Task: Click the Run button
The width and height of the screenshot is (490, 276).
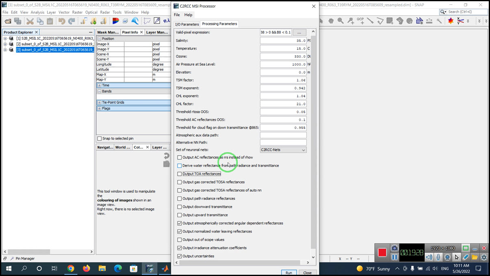Action: click(x=288, y=273)
